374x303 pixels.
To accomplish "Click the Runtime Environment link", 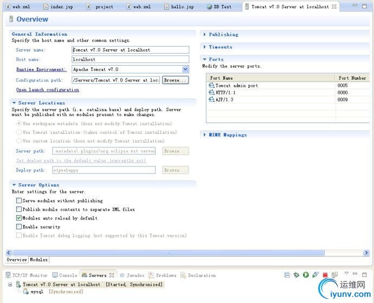I will tap(41, 69).
